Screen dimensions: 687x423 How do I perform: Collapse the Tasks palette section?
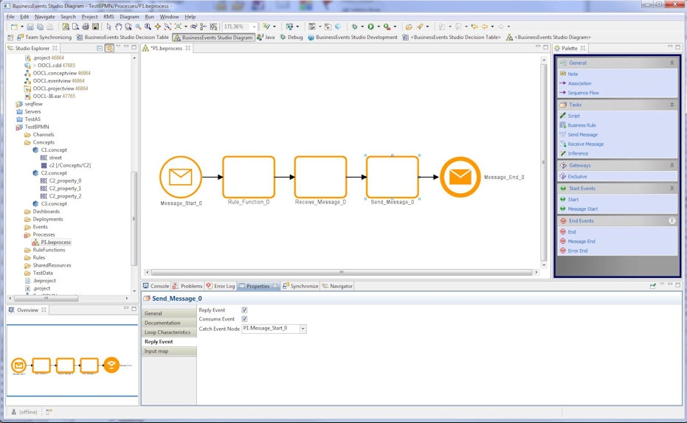point(672,105)
